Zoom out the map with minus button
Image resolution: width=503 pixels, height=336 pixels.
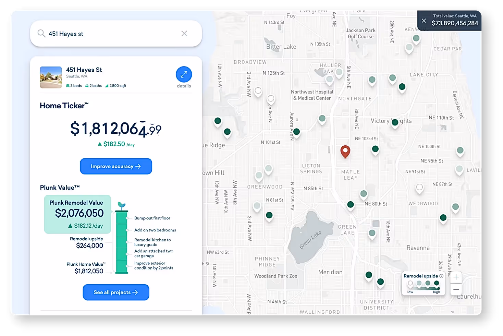point(456,289)
